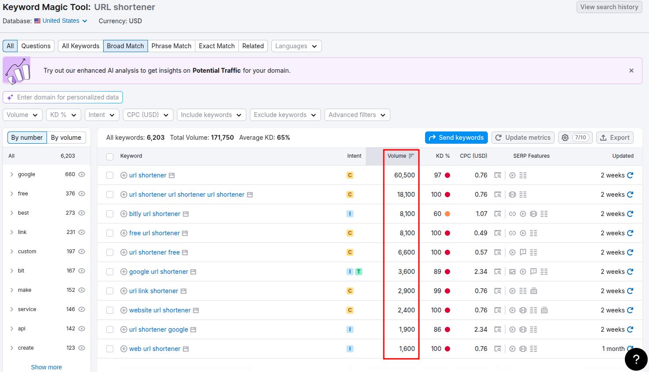Refresh metrics for the "bitly url shortener" row

tap(631, 213)
